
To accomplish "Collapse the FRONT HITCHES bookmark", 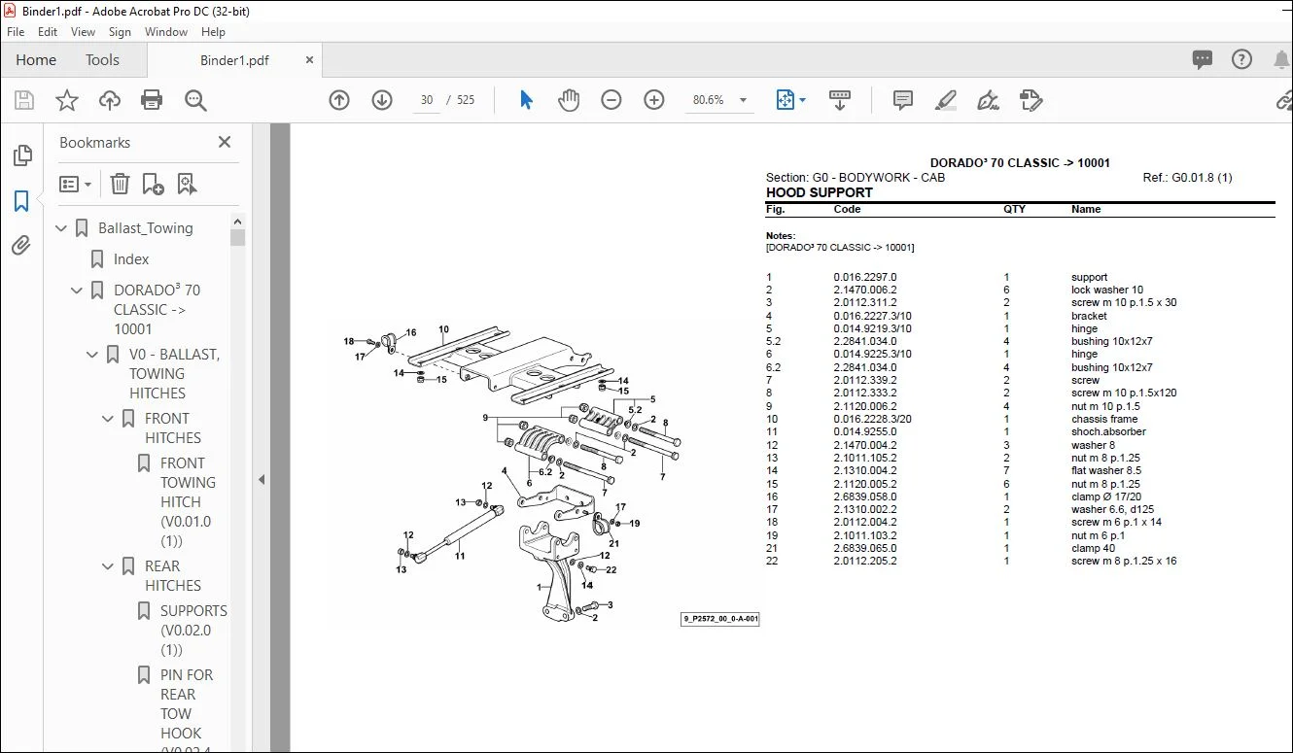I will pos(109,419).
